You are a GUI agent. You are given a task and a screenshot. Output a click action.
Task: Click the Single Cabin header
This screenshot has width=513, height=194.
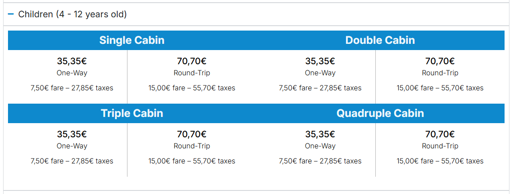click(132, 40)
